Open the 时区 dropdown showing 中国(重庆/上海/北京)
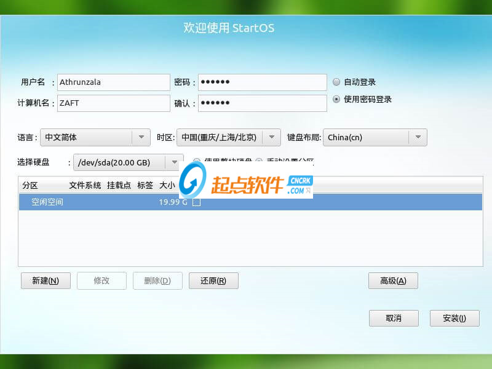 pos(228,137)
